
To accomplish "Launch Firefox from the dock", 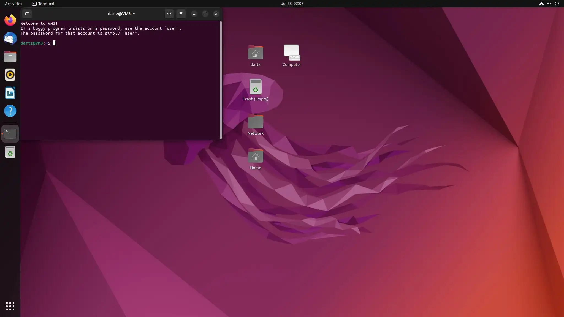I will (x=10, y=20).
